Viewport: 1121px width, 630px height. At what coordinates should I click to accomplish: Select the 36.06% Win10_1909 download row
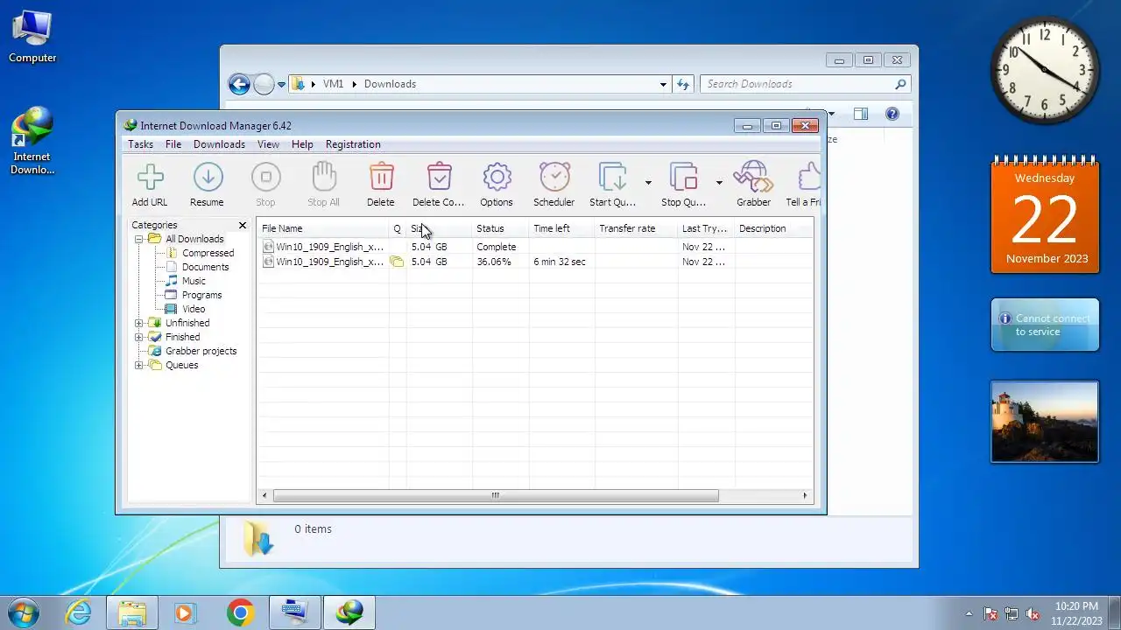click(x=535, y=262)
